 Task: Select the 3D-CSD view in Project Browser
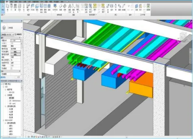coord(11,98)
